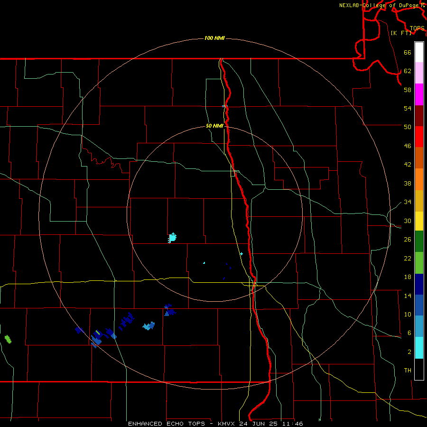Select the "42" legend value
Screen dimensions: 427x427
408,165
